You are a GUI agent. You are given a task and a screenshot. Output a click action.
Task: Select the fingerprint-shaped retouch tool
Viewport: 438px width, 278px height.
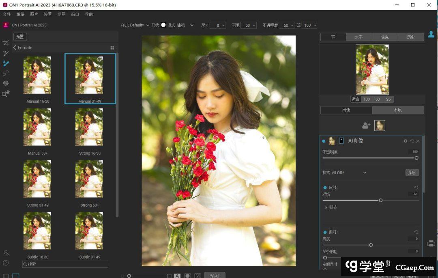tap(6, 83)
